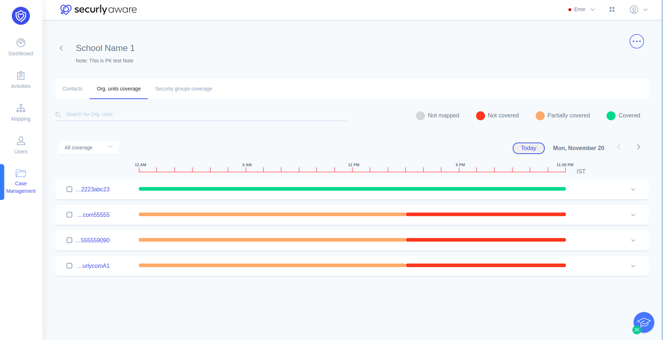Open the ...com55555 org unit link
The width and height of the screenshot is (663, 340).
coord(93,215)
